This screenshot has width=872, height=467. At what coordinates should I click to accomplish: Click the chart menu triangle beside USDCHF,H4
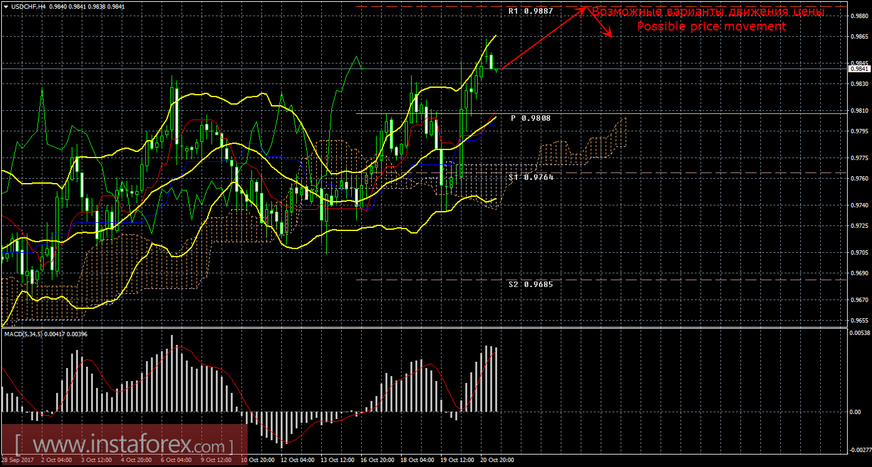coord(5,6)
